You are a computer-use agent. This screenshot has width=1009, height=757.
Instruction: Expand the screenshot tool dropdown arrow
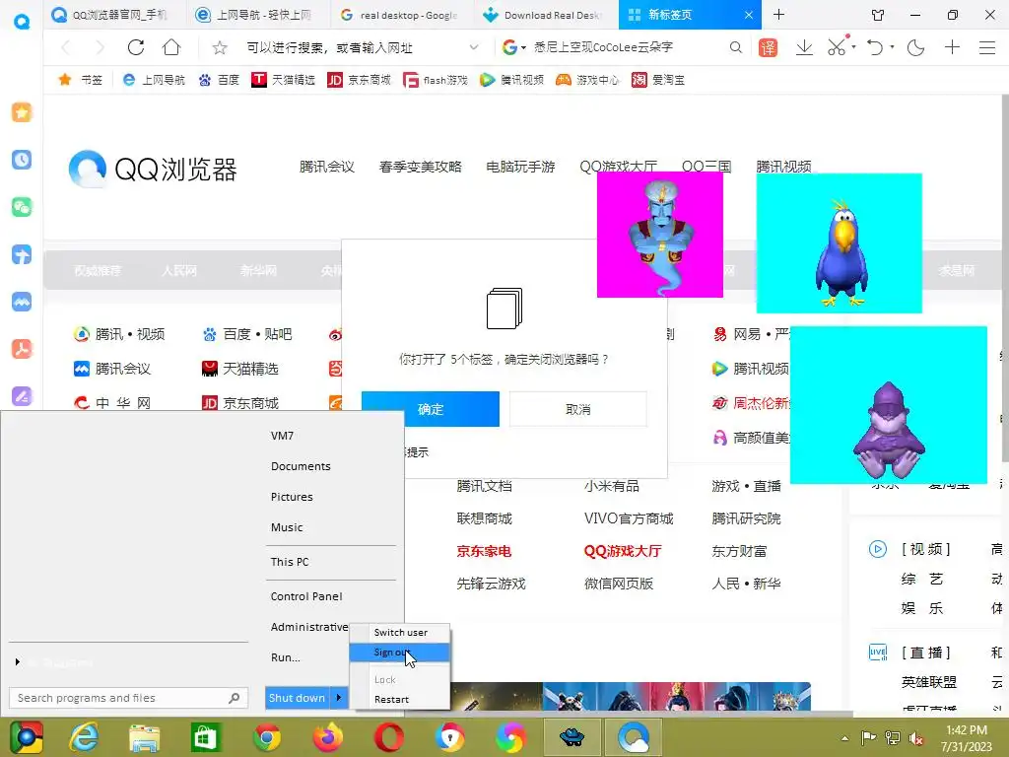pos(853,47)
